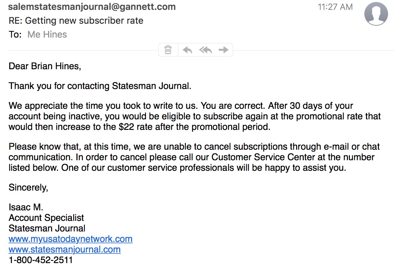Image resolution: width=394 pixels, height=271 pixels.
Task: Reply to sender using the single-arrow icon
Action: click(187, 50)
